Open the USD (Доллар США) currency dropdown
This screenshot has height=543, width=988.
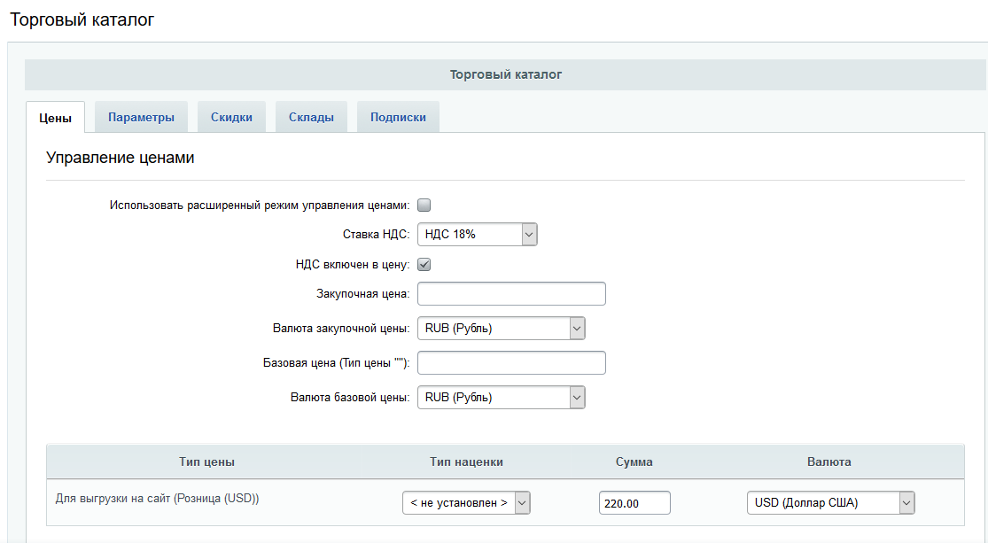(829, 503)
